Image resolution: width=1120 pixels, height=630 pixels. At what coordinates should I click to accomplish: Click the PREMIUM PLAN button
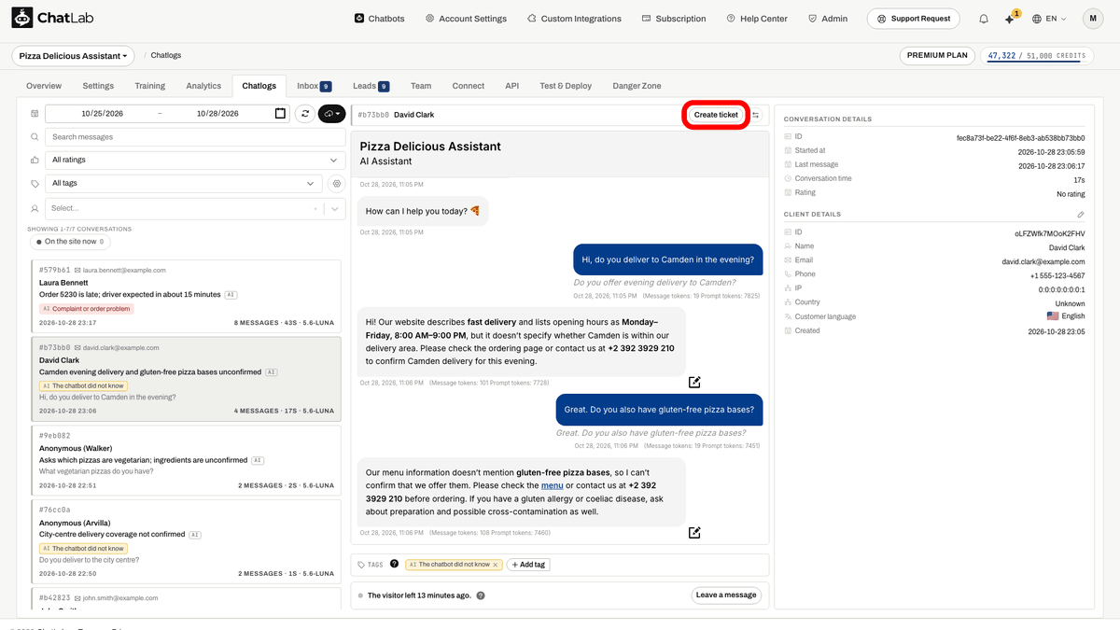937,56
